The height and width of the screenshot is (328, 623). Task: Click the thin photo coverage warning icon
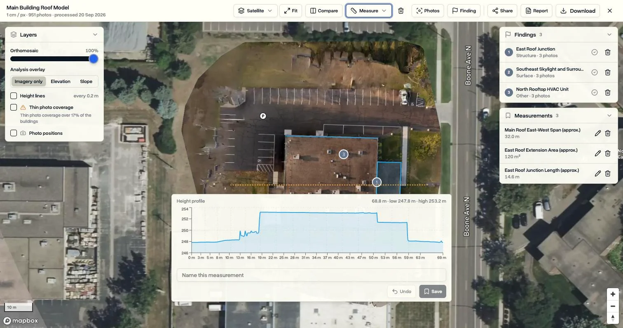coord(23,107)
